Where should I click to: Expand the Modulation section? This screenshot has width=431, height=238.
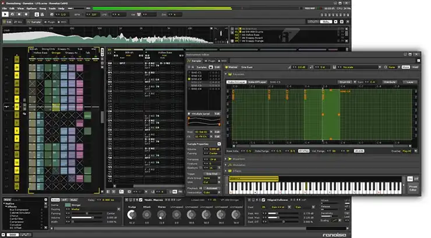pyautogui.click(x=226, y=165)
